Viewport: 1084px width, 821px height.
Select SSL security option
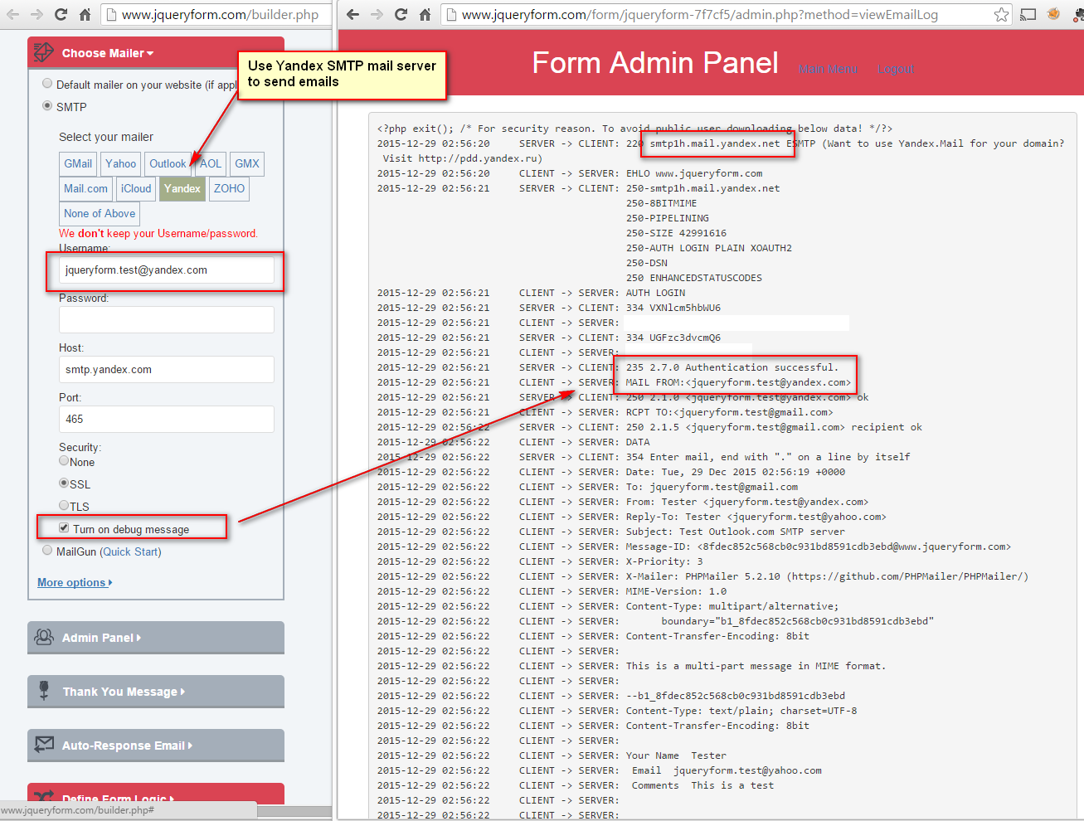64,483
